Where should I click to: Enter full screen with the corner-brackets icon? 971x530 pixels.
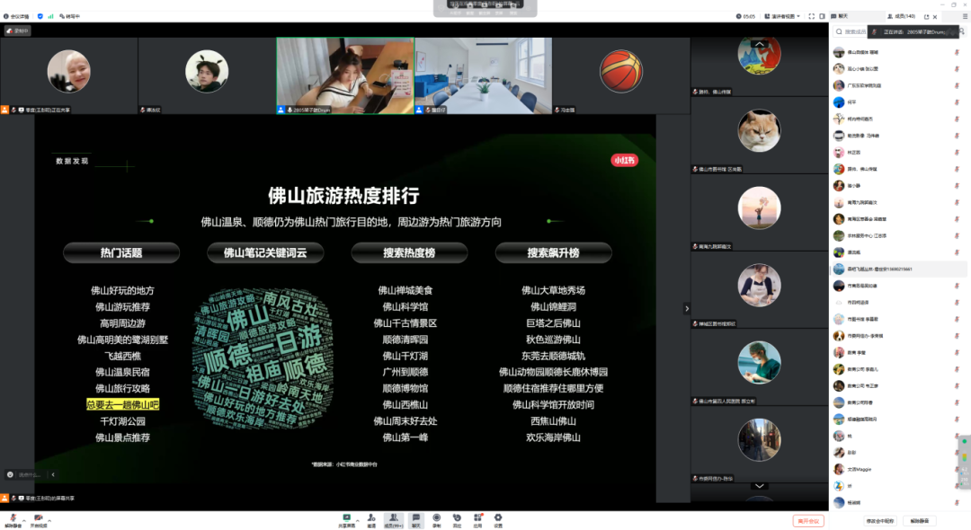coord(811,16)
